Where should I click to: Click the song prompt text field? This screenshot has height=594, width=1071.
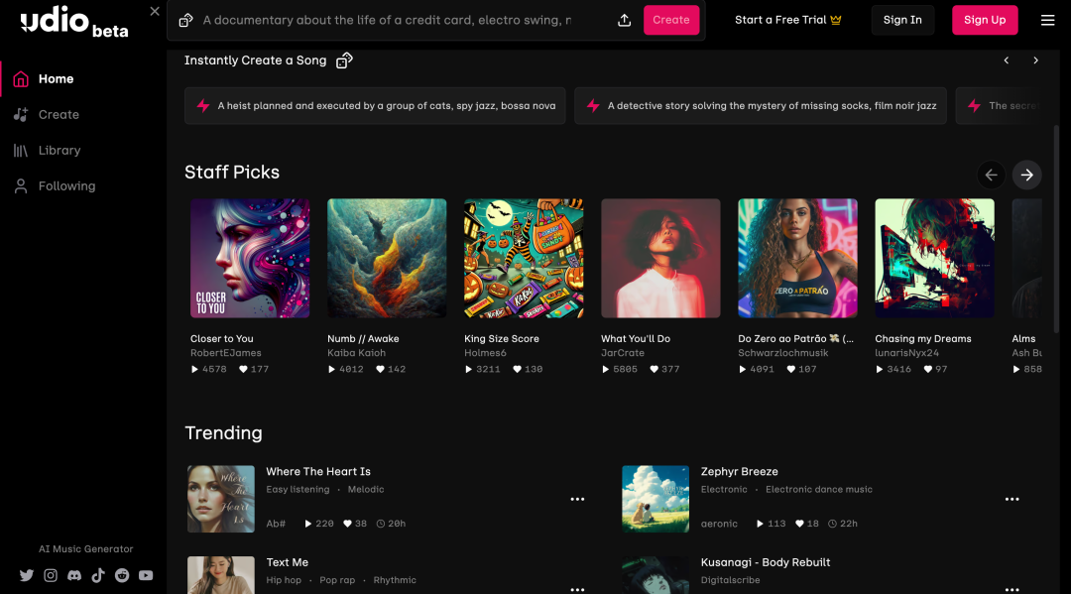click(387, 20)
